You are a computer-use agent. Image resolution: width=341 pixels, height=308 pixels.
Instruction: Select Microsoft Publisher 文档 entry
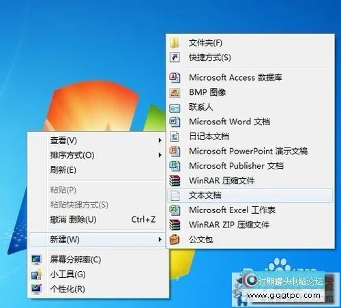point(250,166)
